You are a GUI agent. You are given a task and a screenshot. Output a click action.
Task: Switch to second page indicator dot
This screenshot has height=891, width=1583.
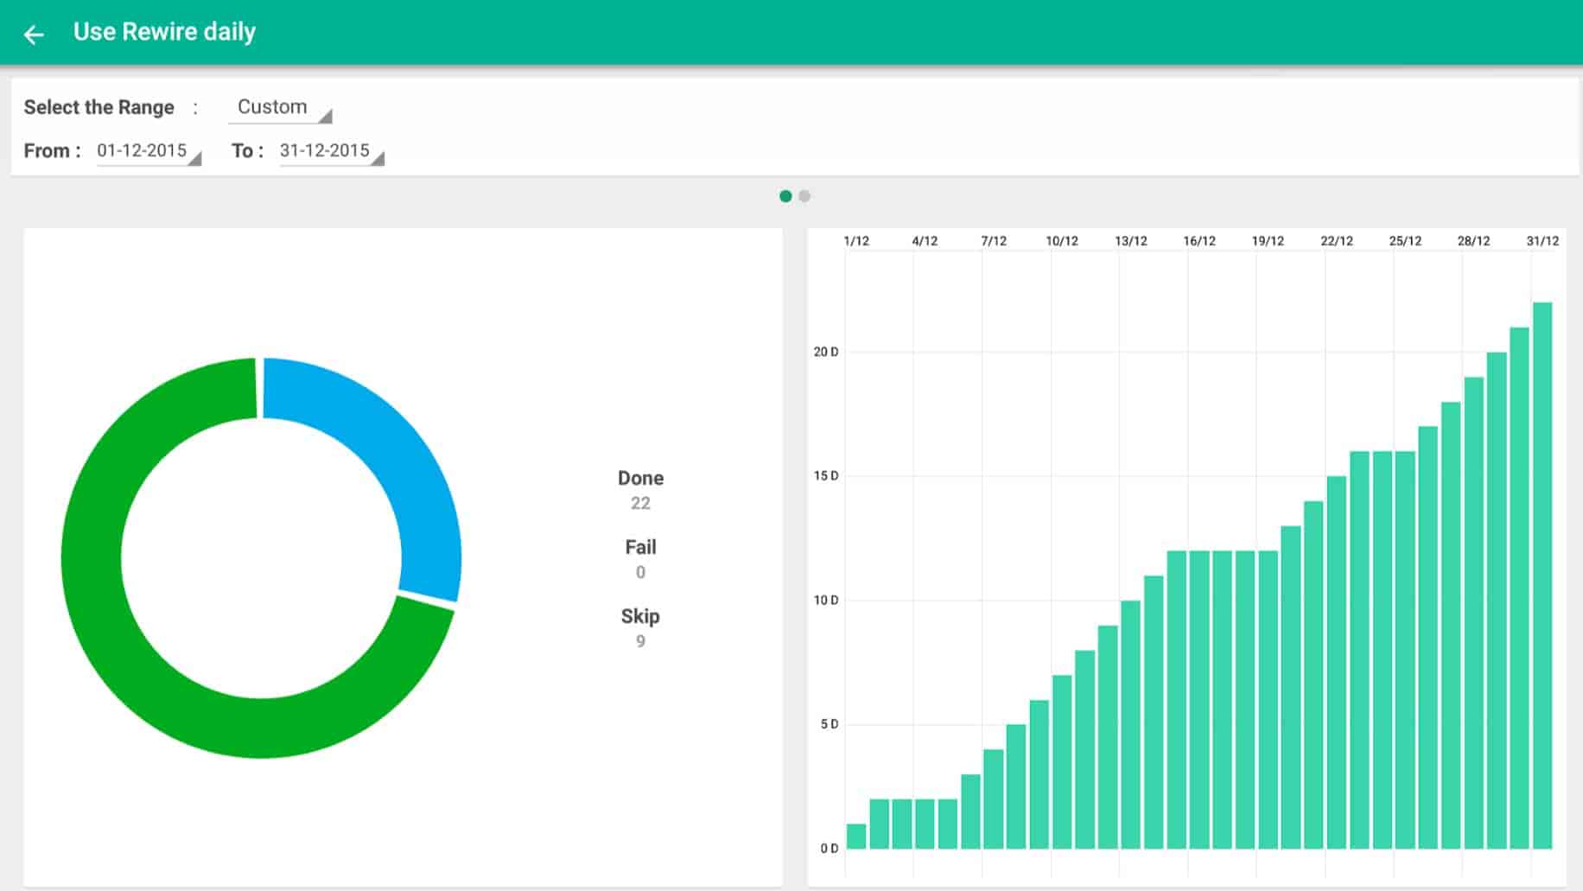click(804, 196)
